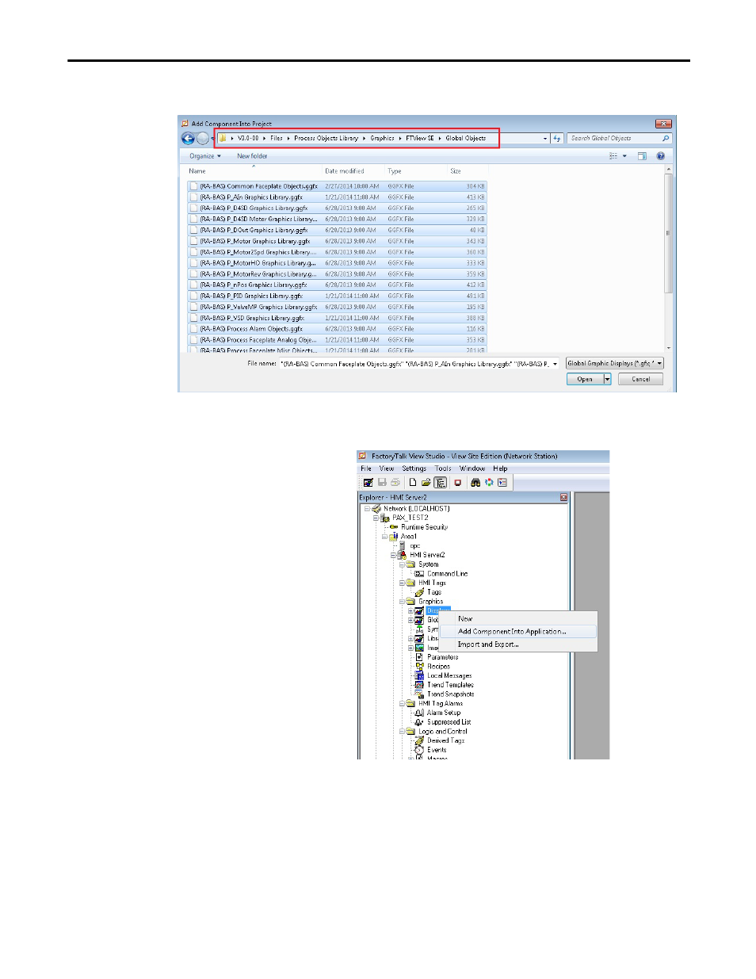The width and height of the screenshot is (756, 979).
Task: Click FTView SE in the breadcrumb path
Action: 420,139
